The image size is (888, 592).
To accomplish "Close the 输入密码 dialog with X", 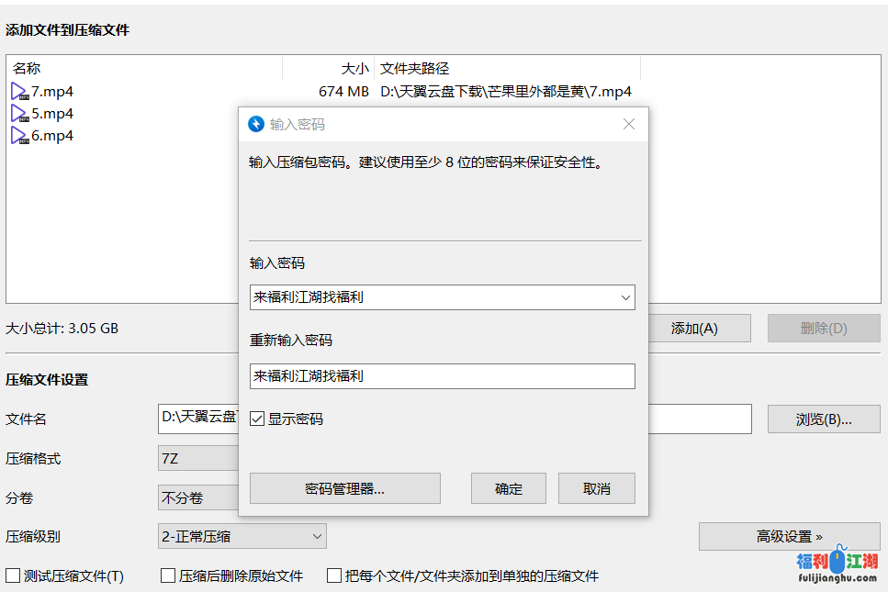I will tap(629, 124).
